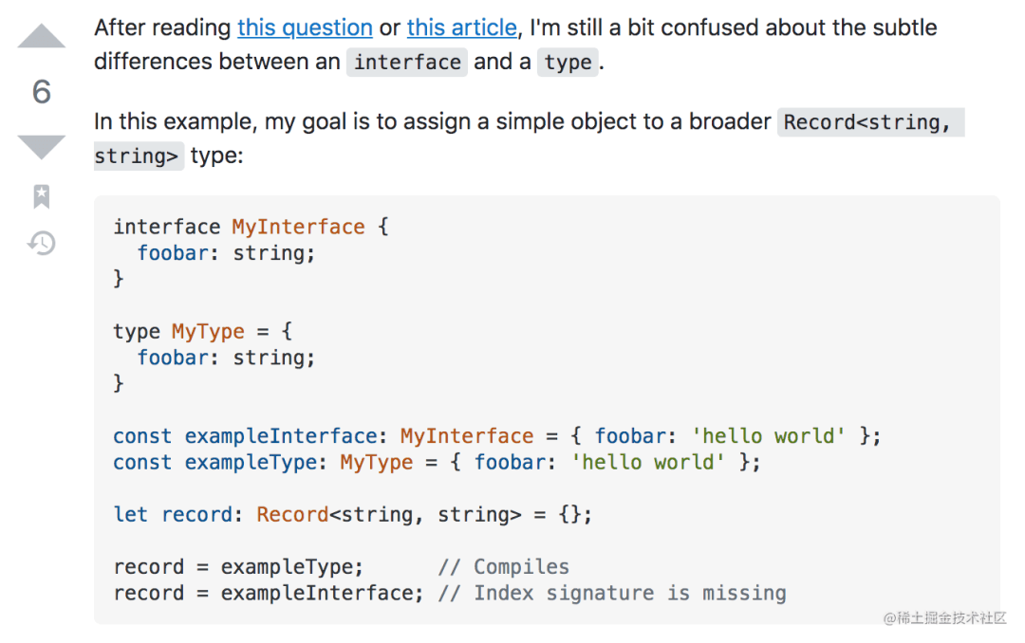Click the vote count number 6

(x=42, y=92)
